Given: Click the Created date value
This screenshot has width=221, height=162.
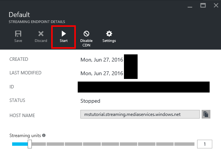Looking at the screenshot, I should (102, 60).
